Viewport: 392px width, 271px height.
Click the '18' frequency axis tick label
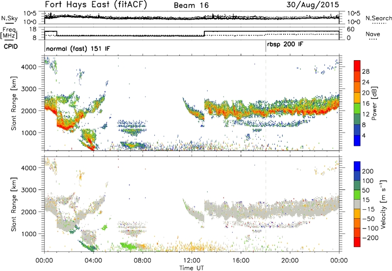coord(32,29)
